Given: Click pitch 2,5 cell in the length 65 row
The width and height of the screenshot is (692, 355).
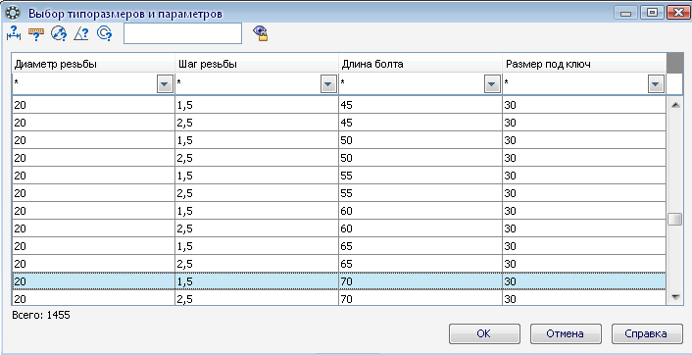Looking at the screenshot, I should pyautogui.click(x=257, y=264).
